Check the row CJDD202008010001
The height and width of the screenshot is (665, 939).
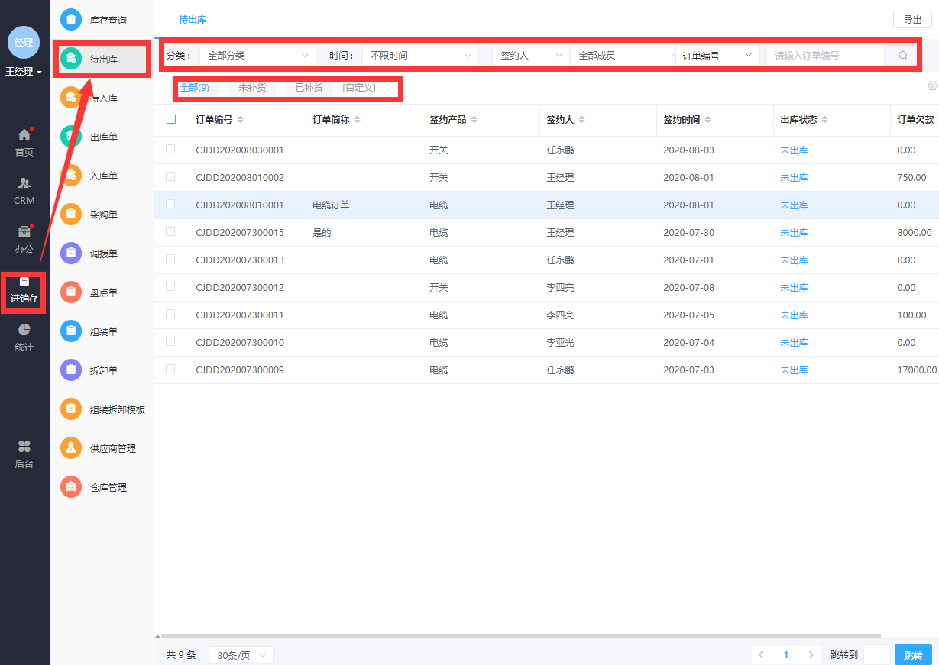pyautogui.click(x=170, y=204)
